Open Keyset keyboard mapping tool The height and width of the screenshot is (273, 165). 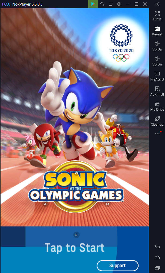(x=157, y=31)
